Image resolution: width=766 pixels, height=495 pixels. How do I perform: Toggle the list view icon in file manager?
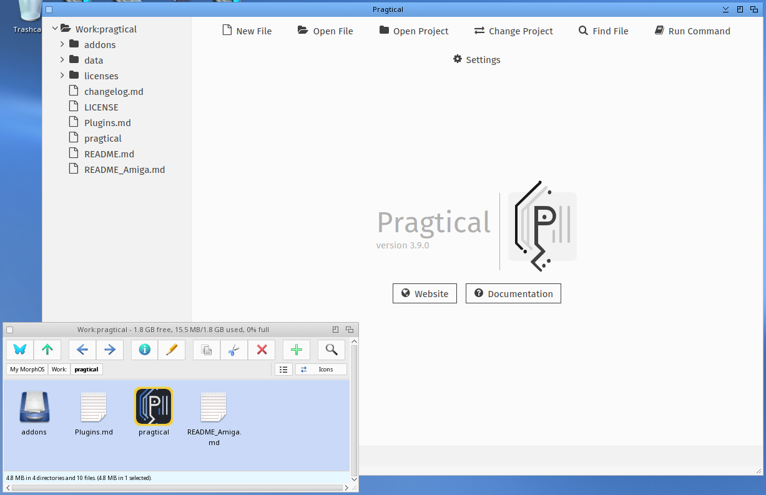283,370
